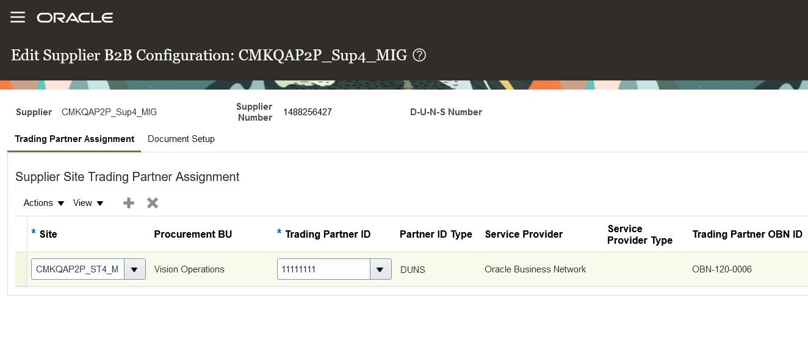This screenshot has width=808, height=337.
Task: Click the Procurement BU column header
Action: point(193,235)
